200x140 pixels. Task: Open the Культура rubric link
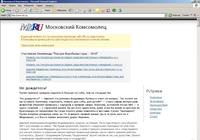pos(155,113)
